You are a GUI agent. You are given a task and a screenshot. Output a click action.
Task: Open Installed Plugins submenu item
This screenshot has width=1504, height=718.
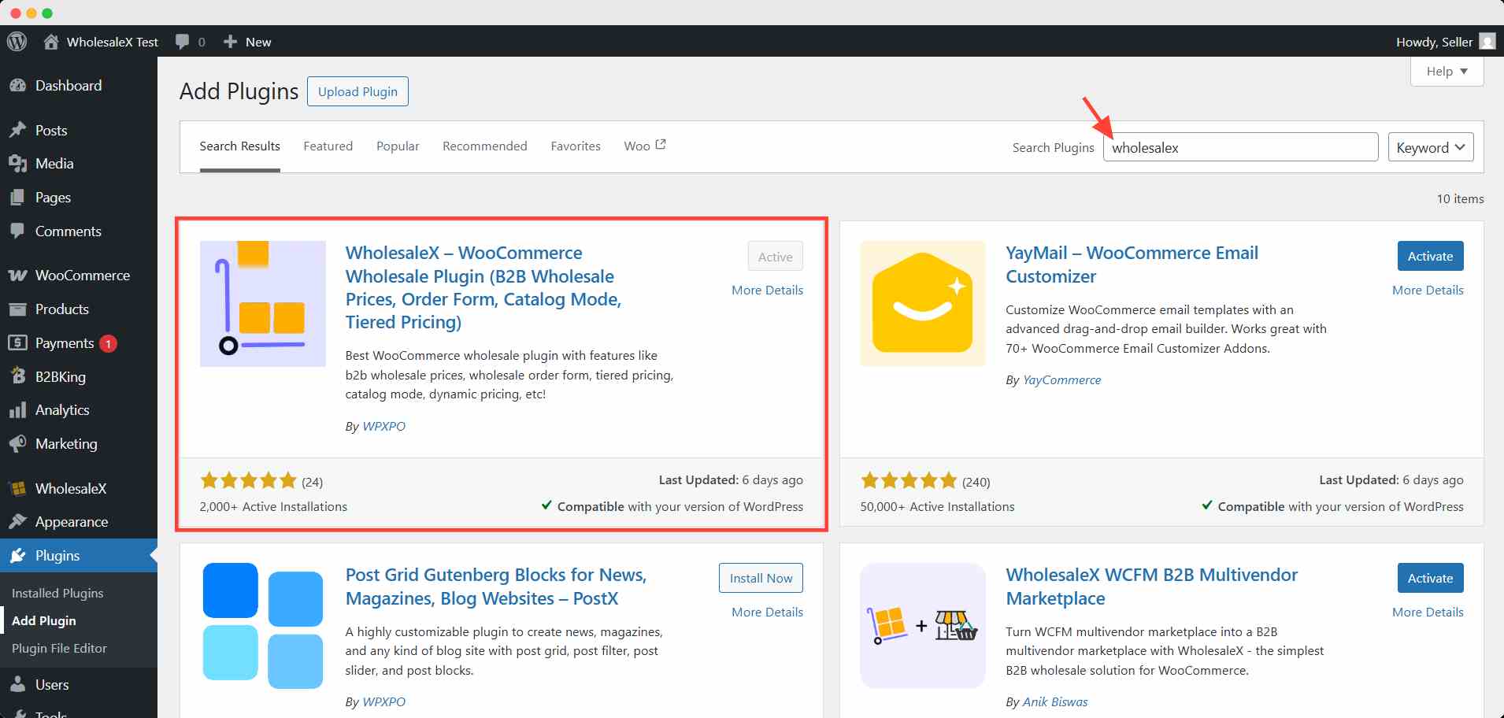[x=57, y=594]
